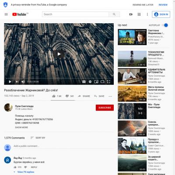Save the video to a playlist
Viewport: 175px width, 175px height.
click(x=99, y=96)
